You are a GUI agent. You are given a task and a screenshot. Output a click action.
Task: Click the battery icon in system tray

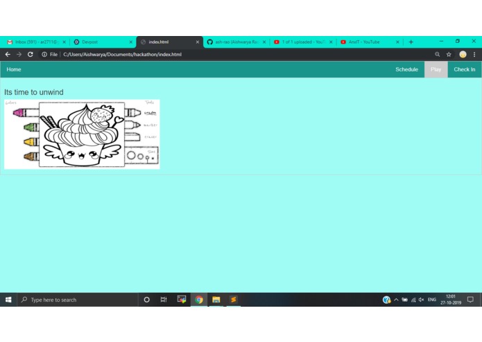click(405, 300)
